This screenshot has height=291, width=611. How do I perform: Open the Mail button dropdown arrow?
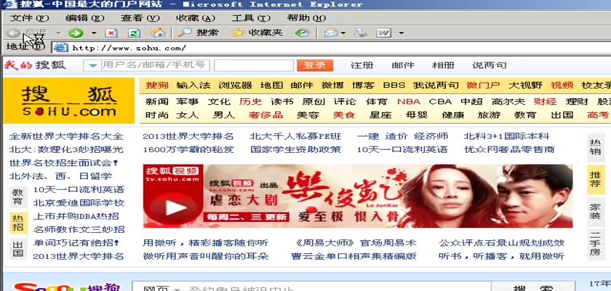(343, 33)
